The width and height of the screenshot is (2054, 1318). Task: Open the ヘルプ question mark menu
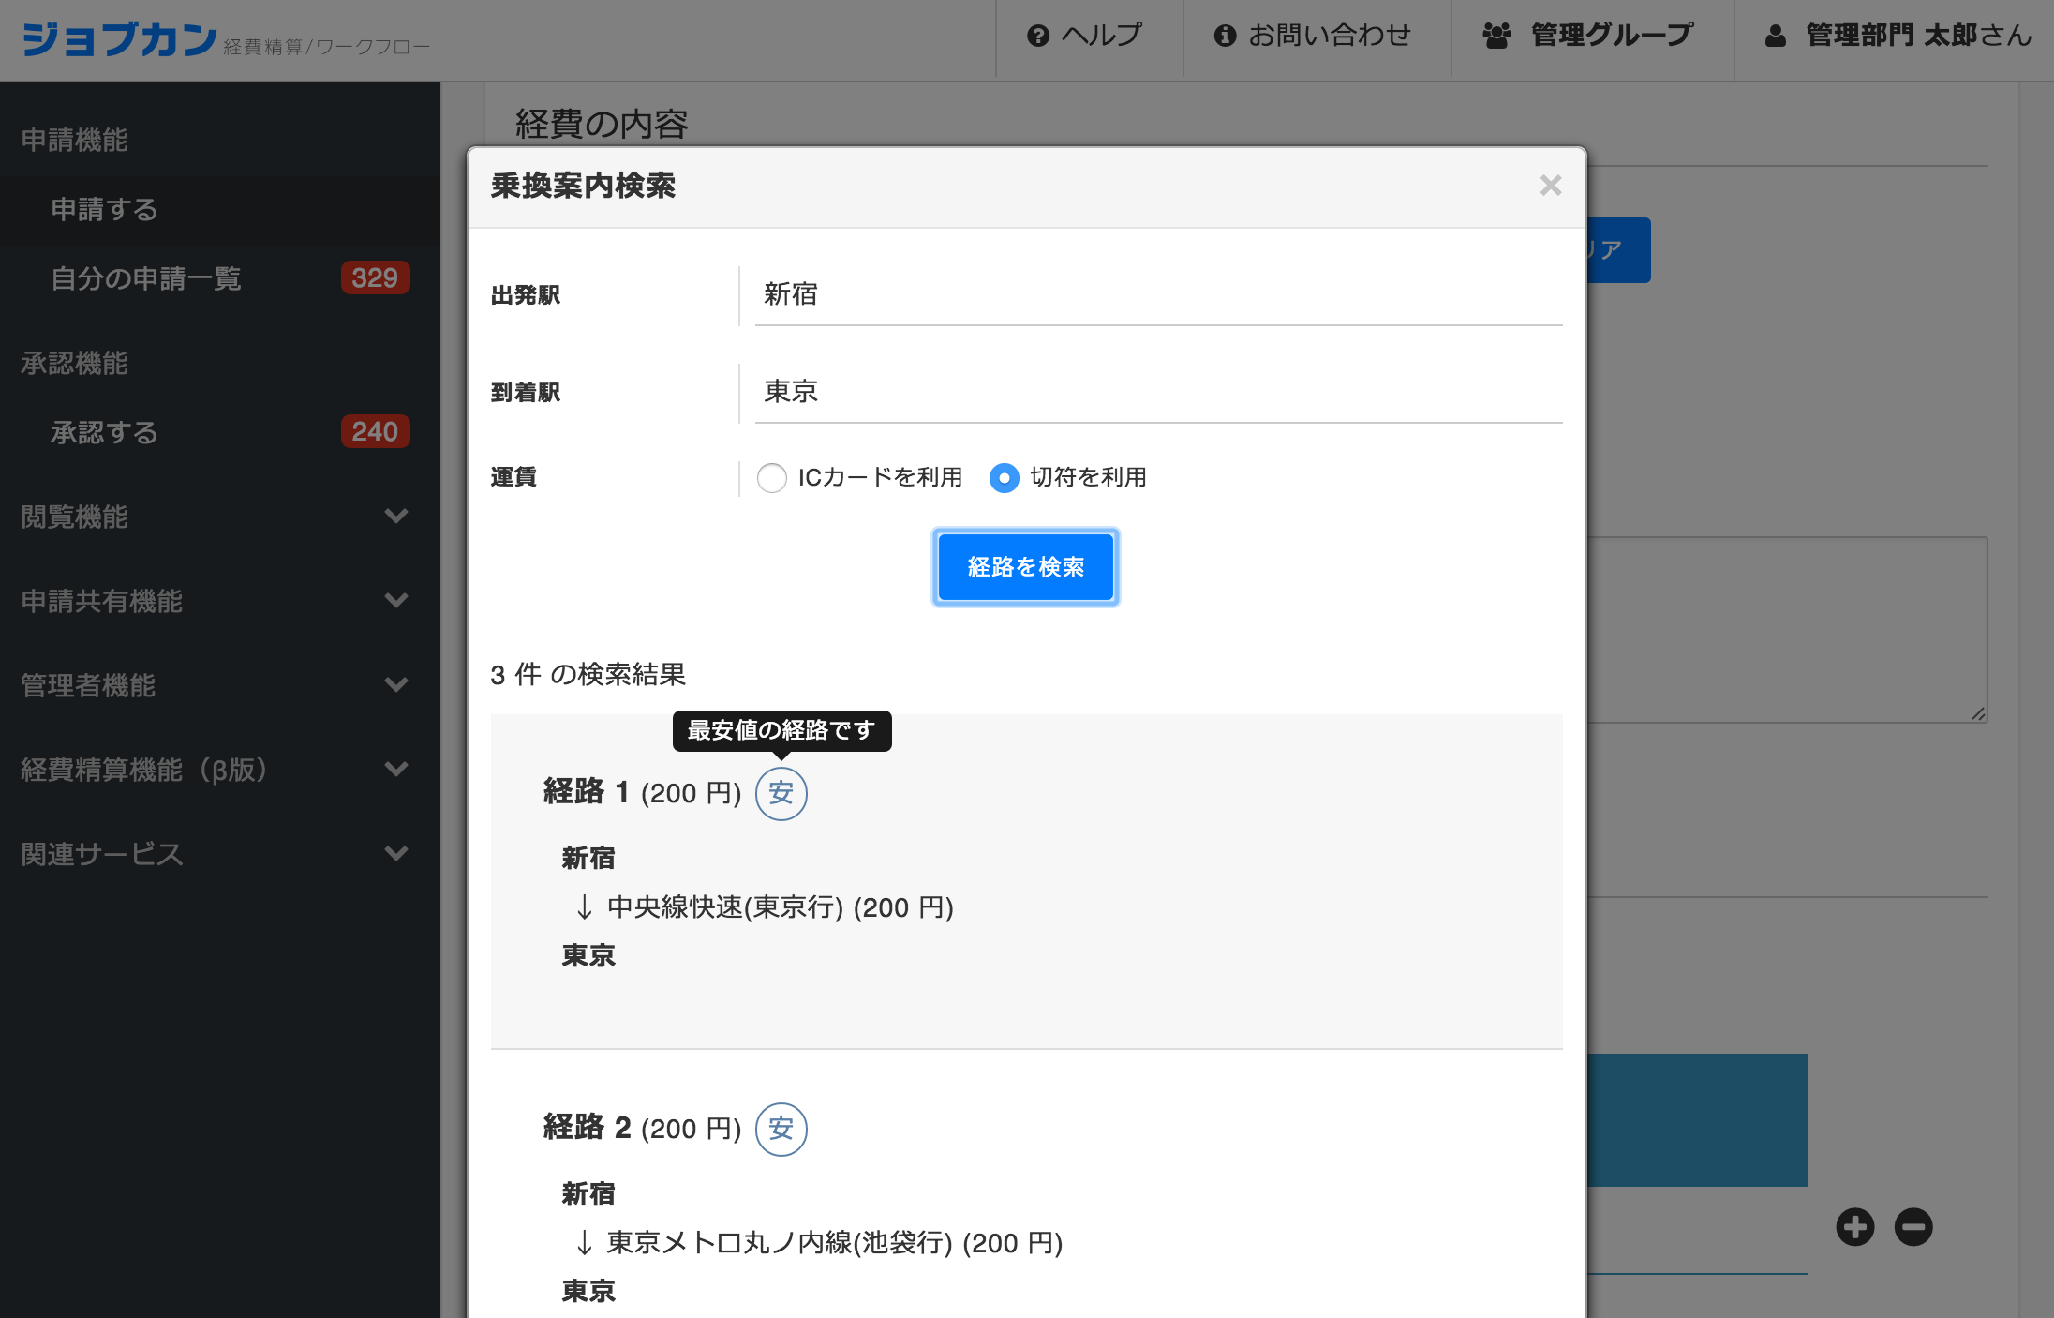[1084, 36]
